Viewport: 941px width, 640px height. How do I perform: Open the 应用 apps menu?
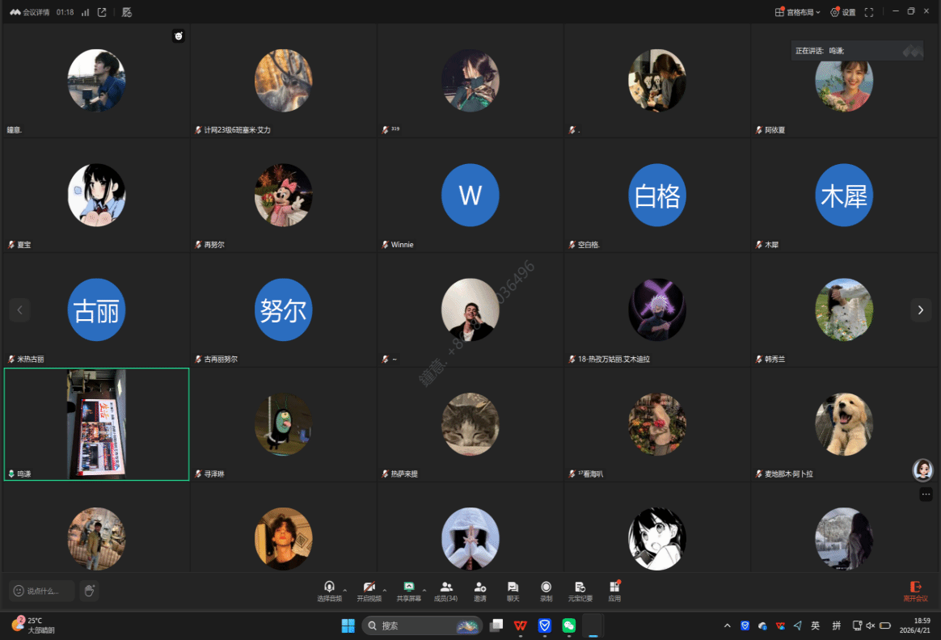tap(614, 591)
